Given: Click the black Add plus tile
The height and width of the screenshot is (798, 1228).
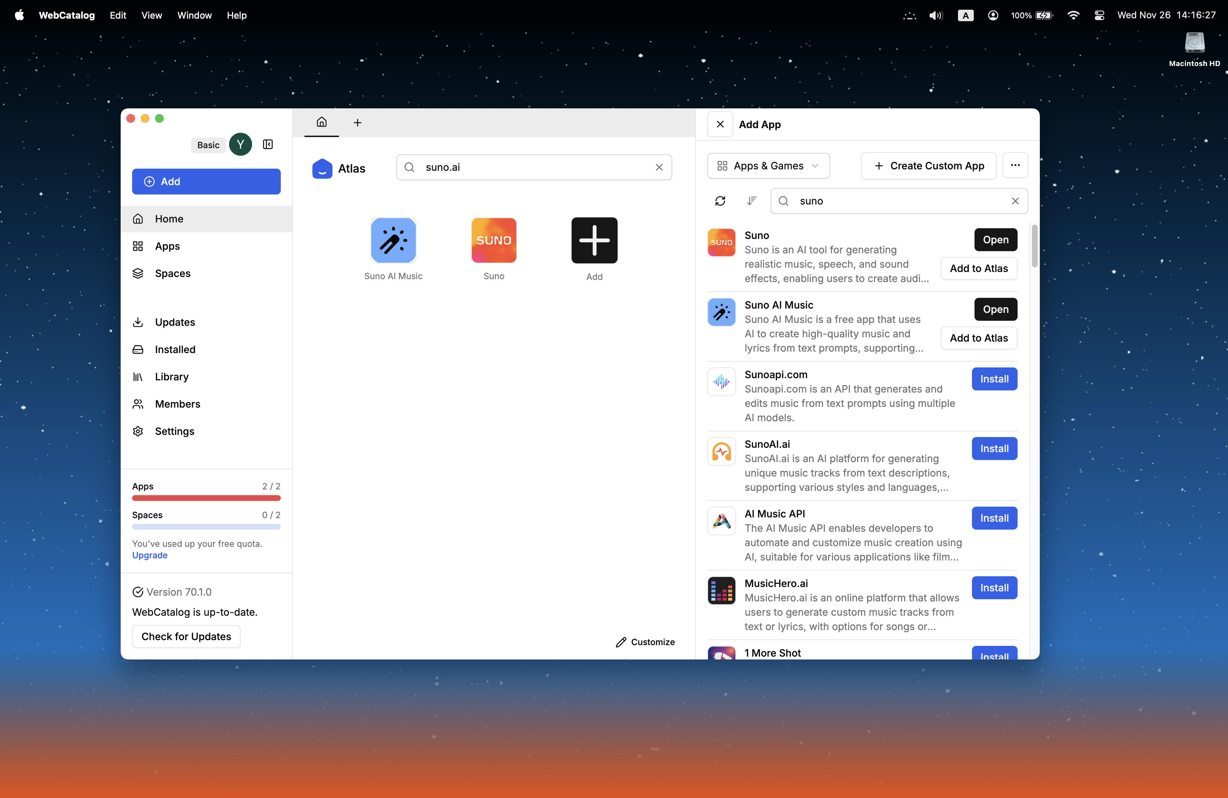Looking at the screenshot, I should 594,241.
